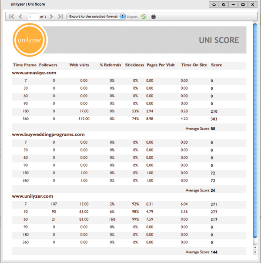Open the export format dropdown

pyautogui.click(x=96, y=17)
